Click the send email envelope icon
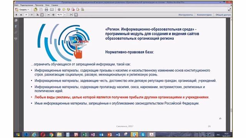 pyautogui.click(x=52, y=10)
